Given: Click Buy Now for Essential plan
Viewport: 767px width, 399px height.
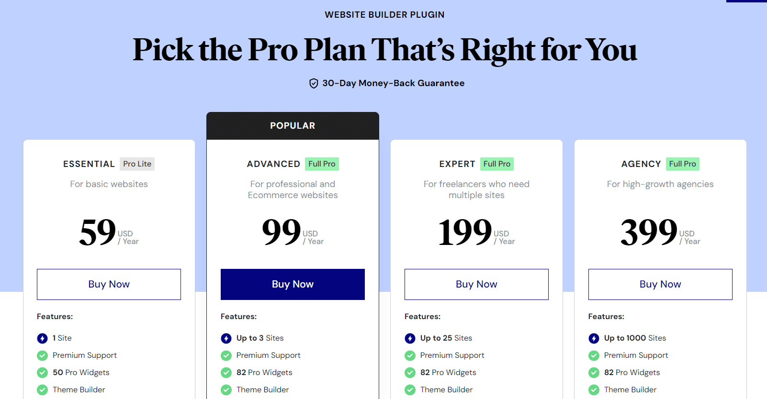Looking at the screenshot, I should click(109, 284).
